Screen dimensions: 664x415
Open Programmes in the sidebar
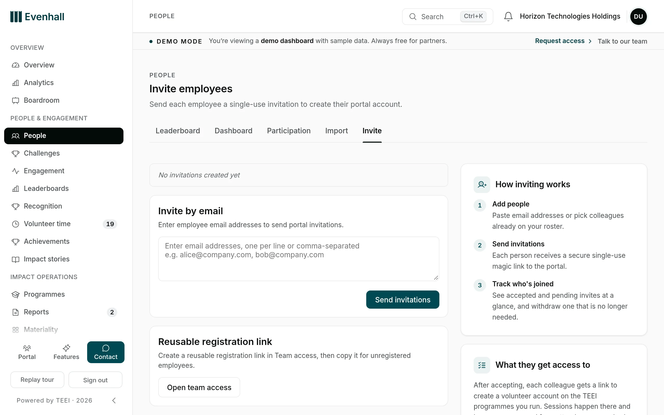[64, 294]
